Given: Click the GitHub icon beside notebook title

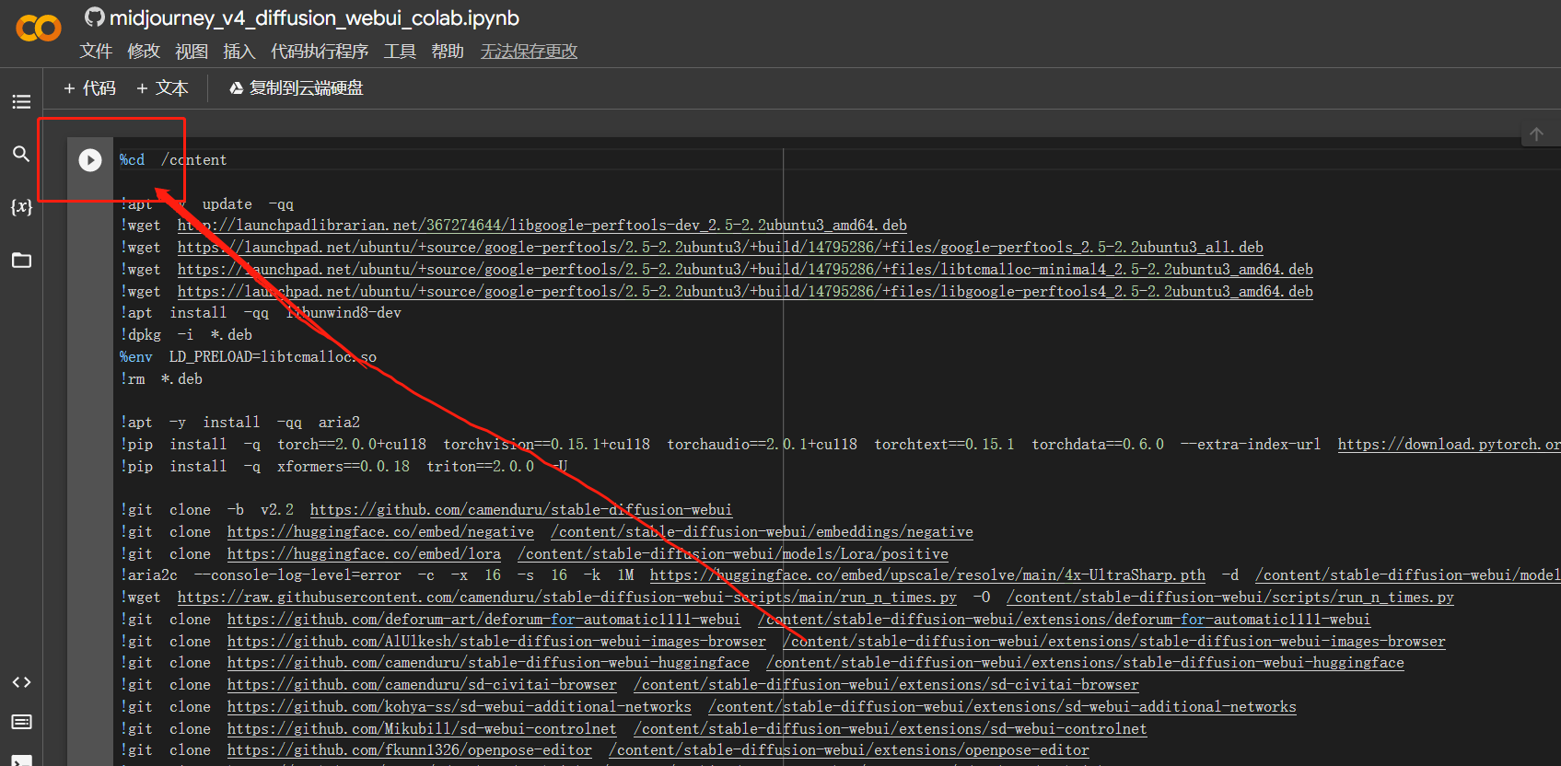Looking at the screenshot, I should [94, 17].
